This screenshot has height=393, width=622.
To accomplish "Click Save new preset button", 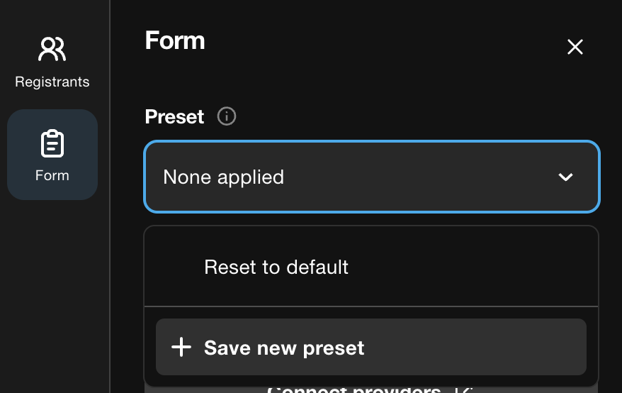I will click(x=371, y=347).
